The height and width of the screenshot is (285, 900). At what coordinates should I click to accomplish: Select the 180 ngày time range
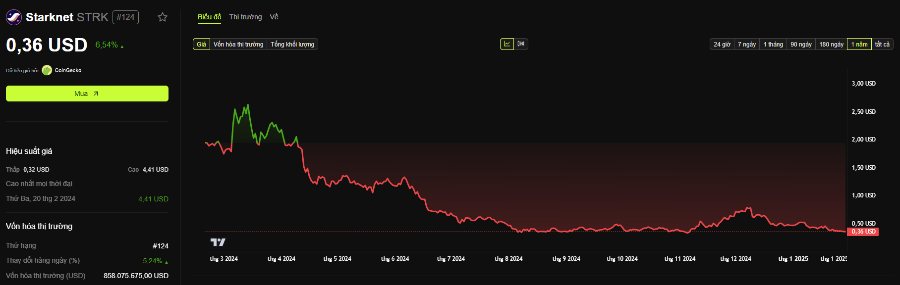point(831,45)
